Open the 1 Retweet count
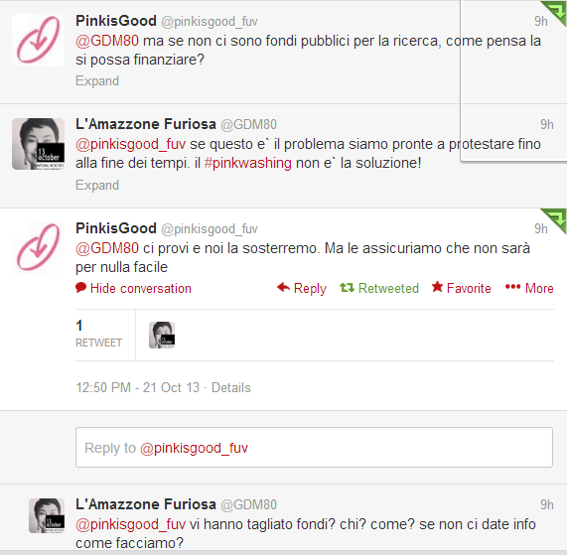The image size is (567, 555). click(x=98, y=334)
